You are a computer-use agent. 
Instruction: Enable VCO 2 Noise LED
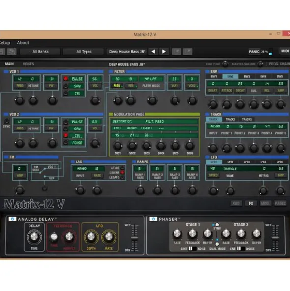pyautogui.click(x=66, y=142)
